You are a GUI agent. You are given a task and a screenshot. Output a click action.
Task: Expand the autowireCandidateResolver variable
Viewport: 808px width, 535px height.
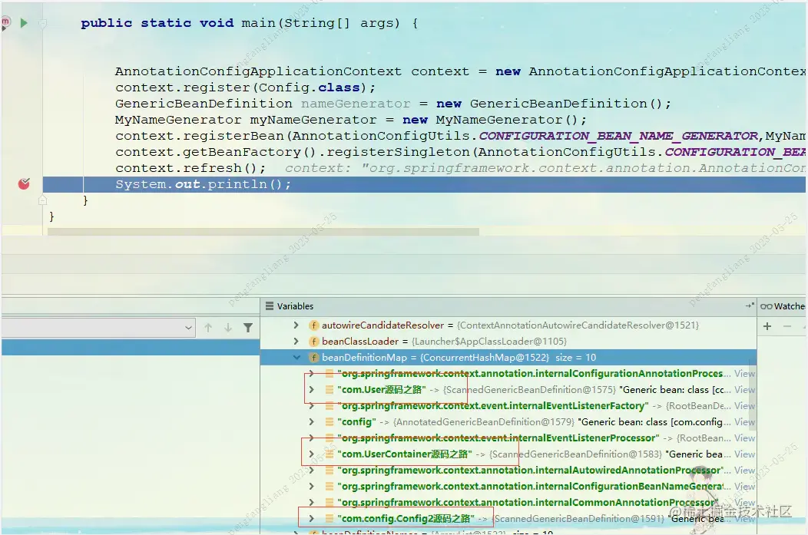tap(296, 325)
